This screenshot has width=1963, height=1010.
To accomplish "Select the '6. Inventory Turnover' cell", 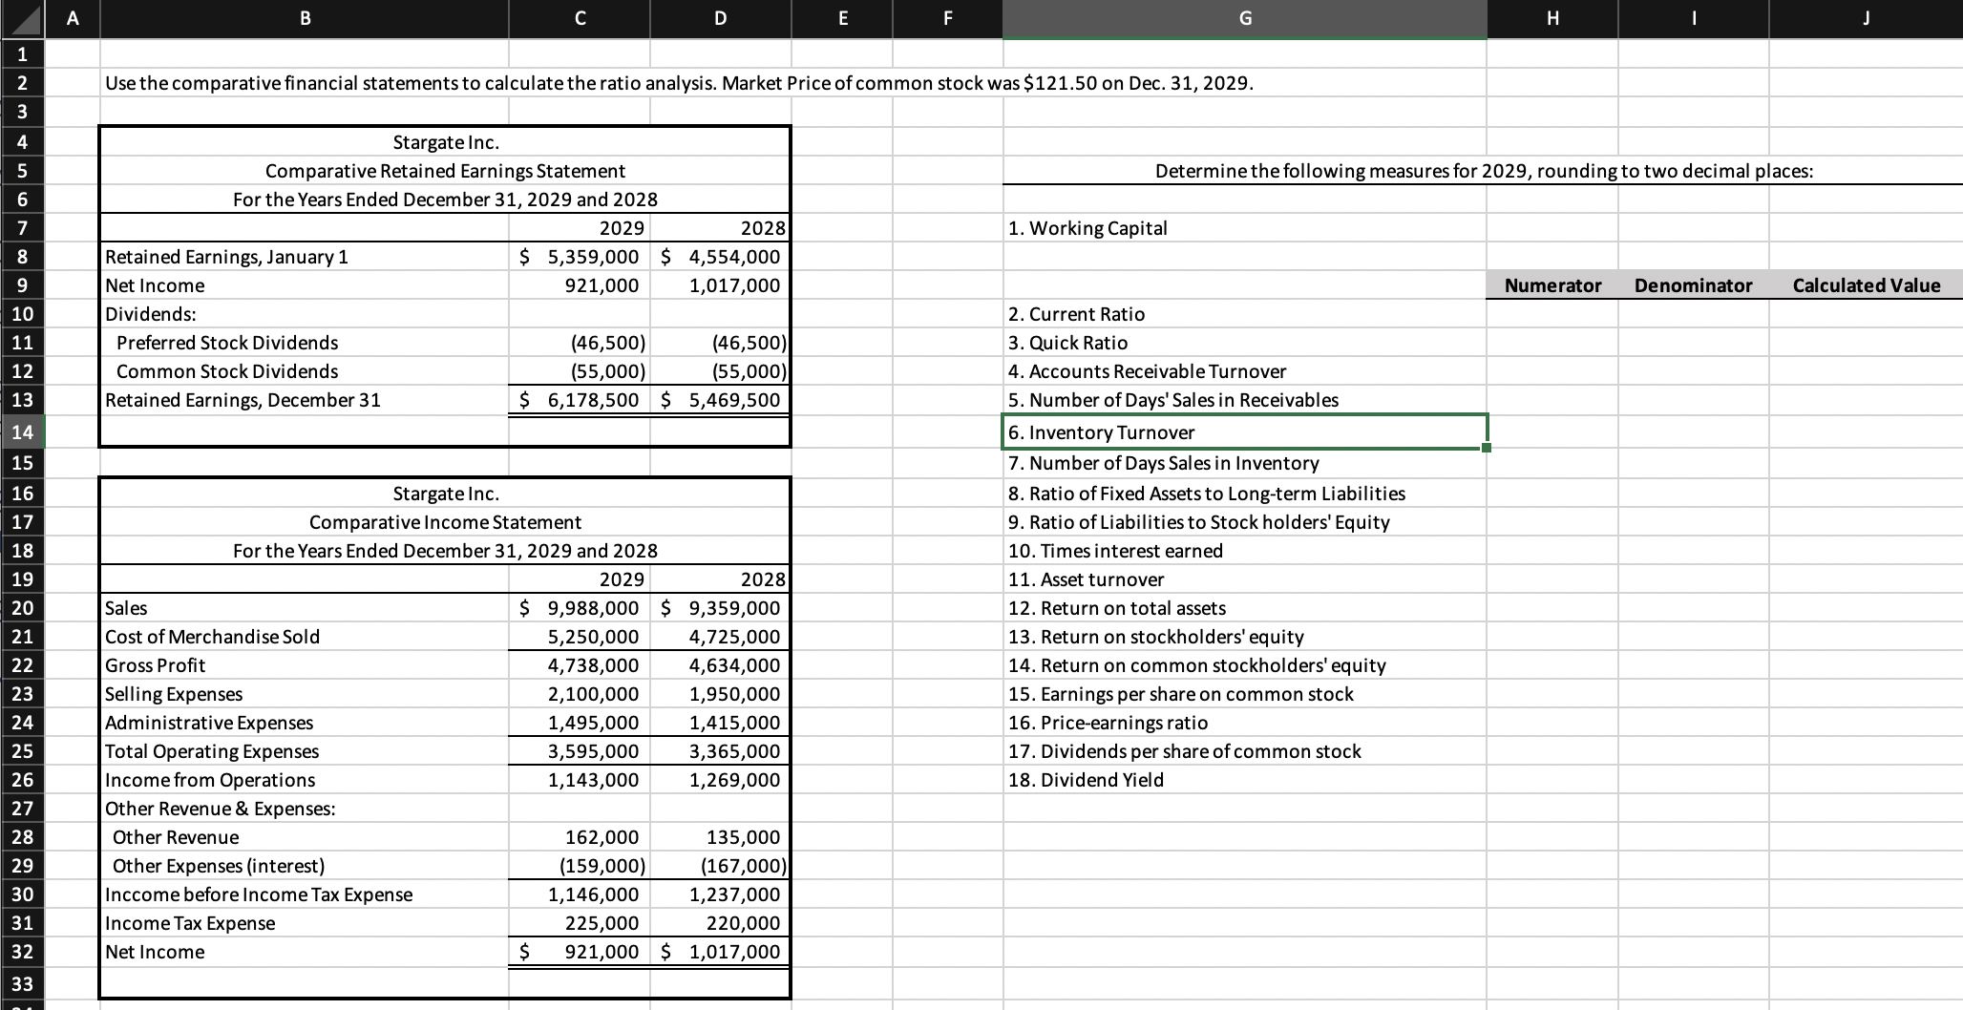I will point(1241,431).
